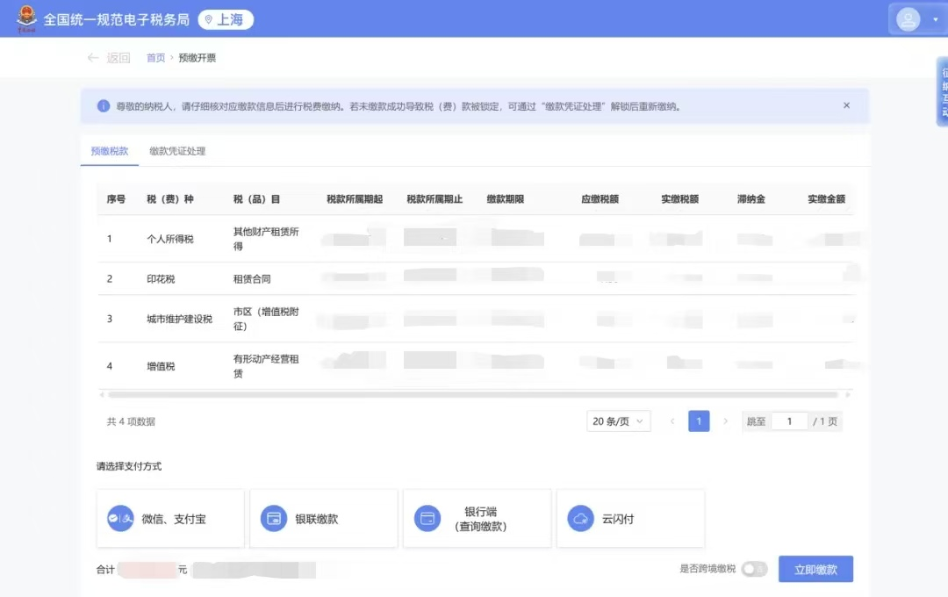
Task: Select 微信、支付宝 payment icon
Action: tap(120, 518)
